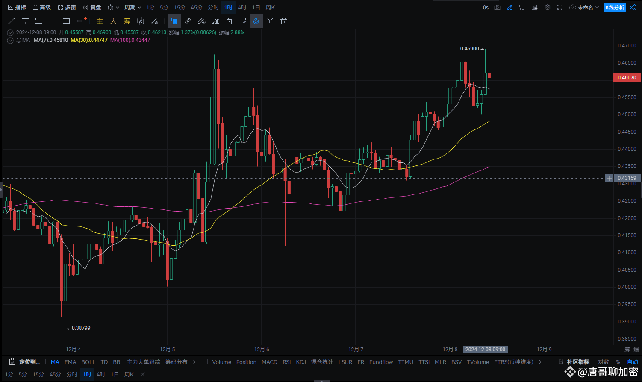642x382 pixels.
Task: Toggle the RSI sub-indicator
Action: pos(287,362)
